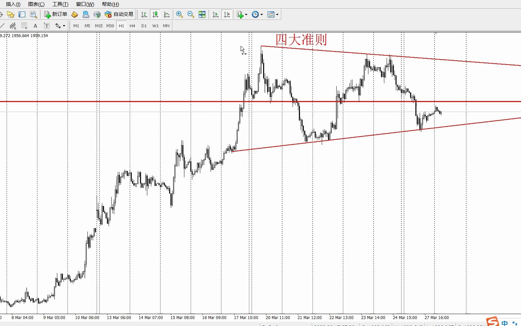The height and width of the screenshot is (326, 521).
Task: Select the H1 timeframe button
Action: tap(121, 26)
